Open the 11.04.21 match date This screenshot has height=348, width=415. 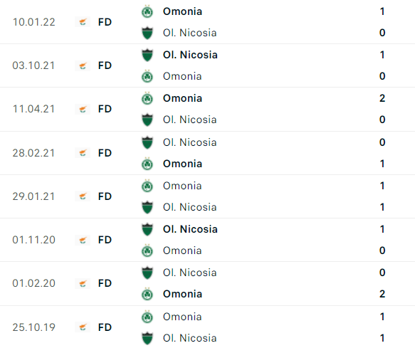[33, 109]
